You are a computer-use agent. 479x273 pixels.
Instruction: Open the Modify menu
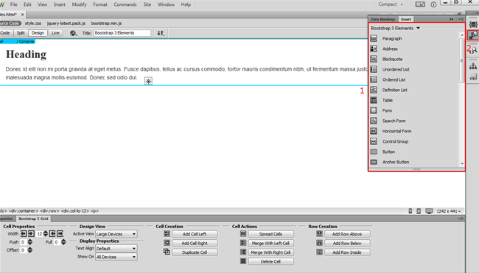pos(79,4)
